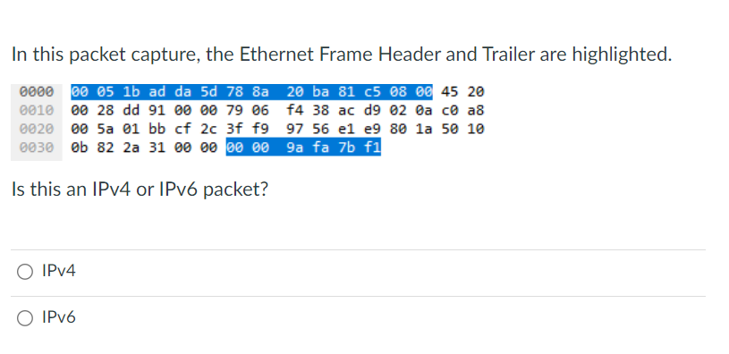The width and height of the screenshot is (729, 354).
Task: Click the IPv6 answer label text
Action: [x=58, y=317]
